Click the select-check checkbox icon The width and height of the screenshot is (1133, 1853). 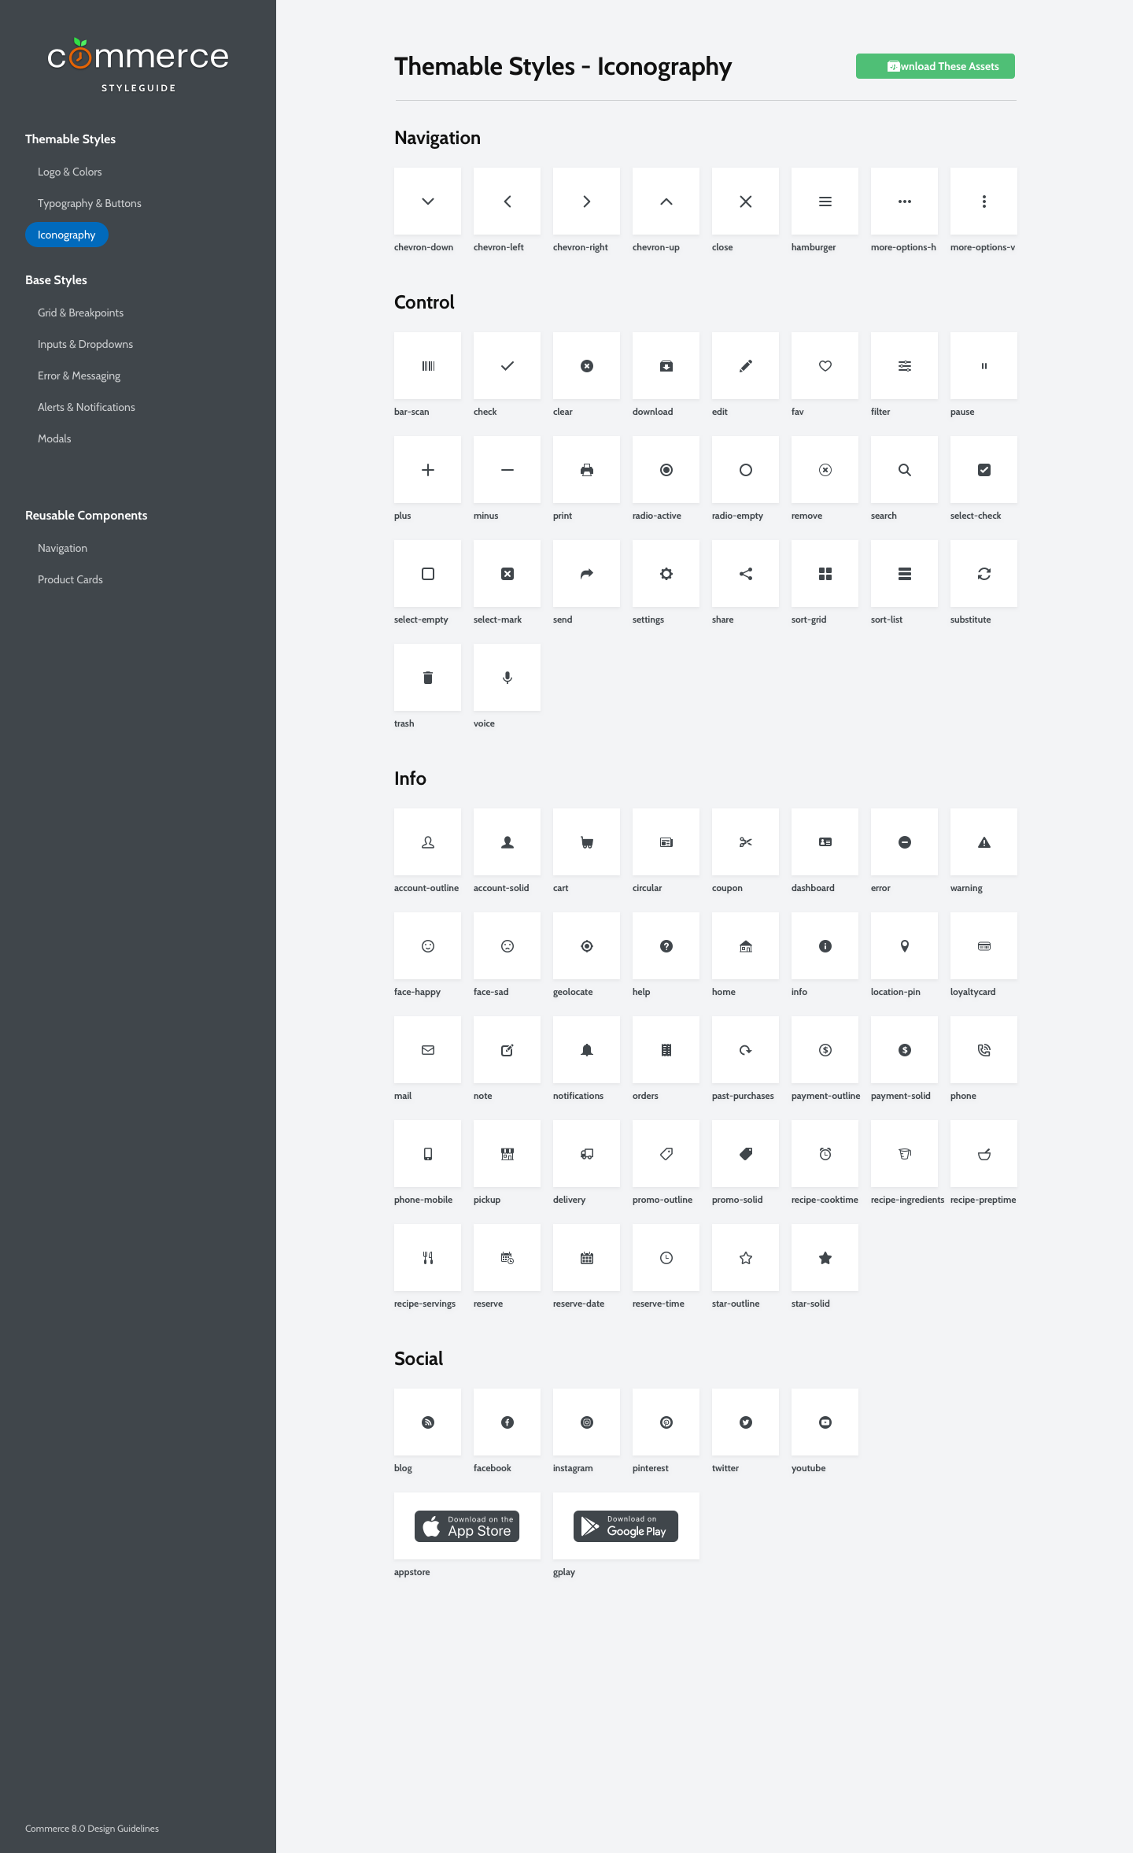(984, 470)
